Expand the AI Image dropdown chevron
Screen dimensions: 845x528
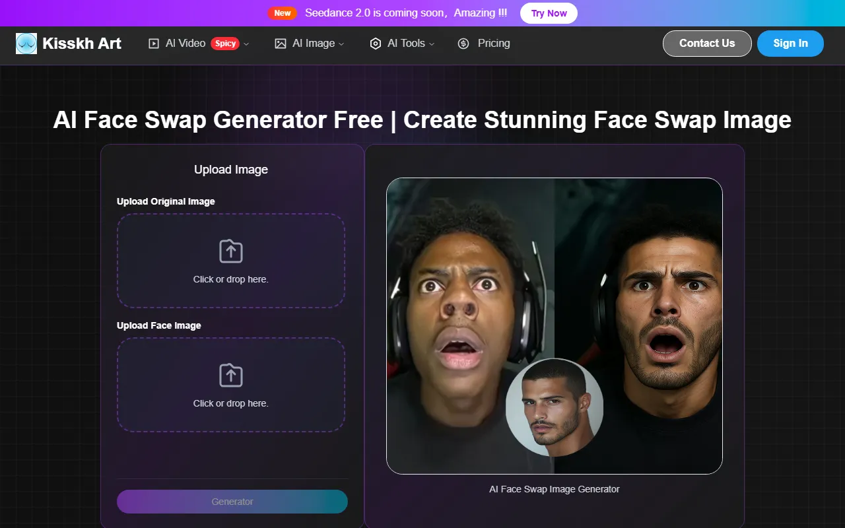point(341,44)
